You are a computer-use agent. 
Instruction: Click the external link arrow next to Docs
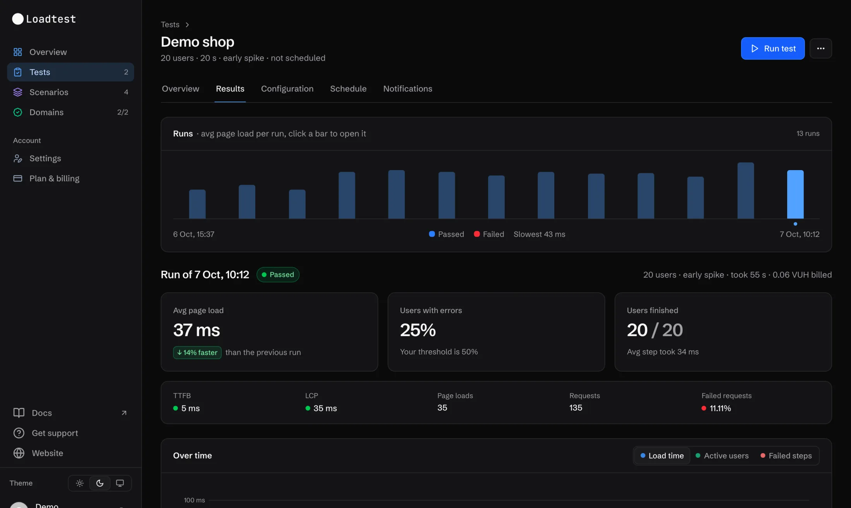pyautogui.click(x=124, y=413)
